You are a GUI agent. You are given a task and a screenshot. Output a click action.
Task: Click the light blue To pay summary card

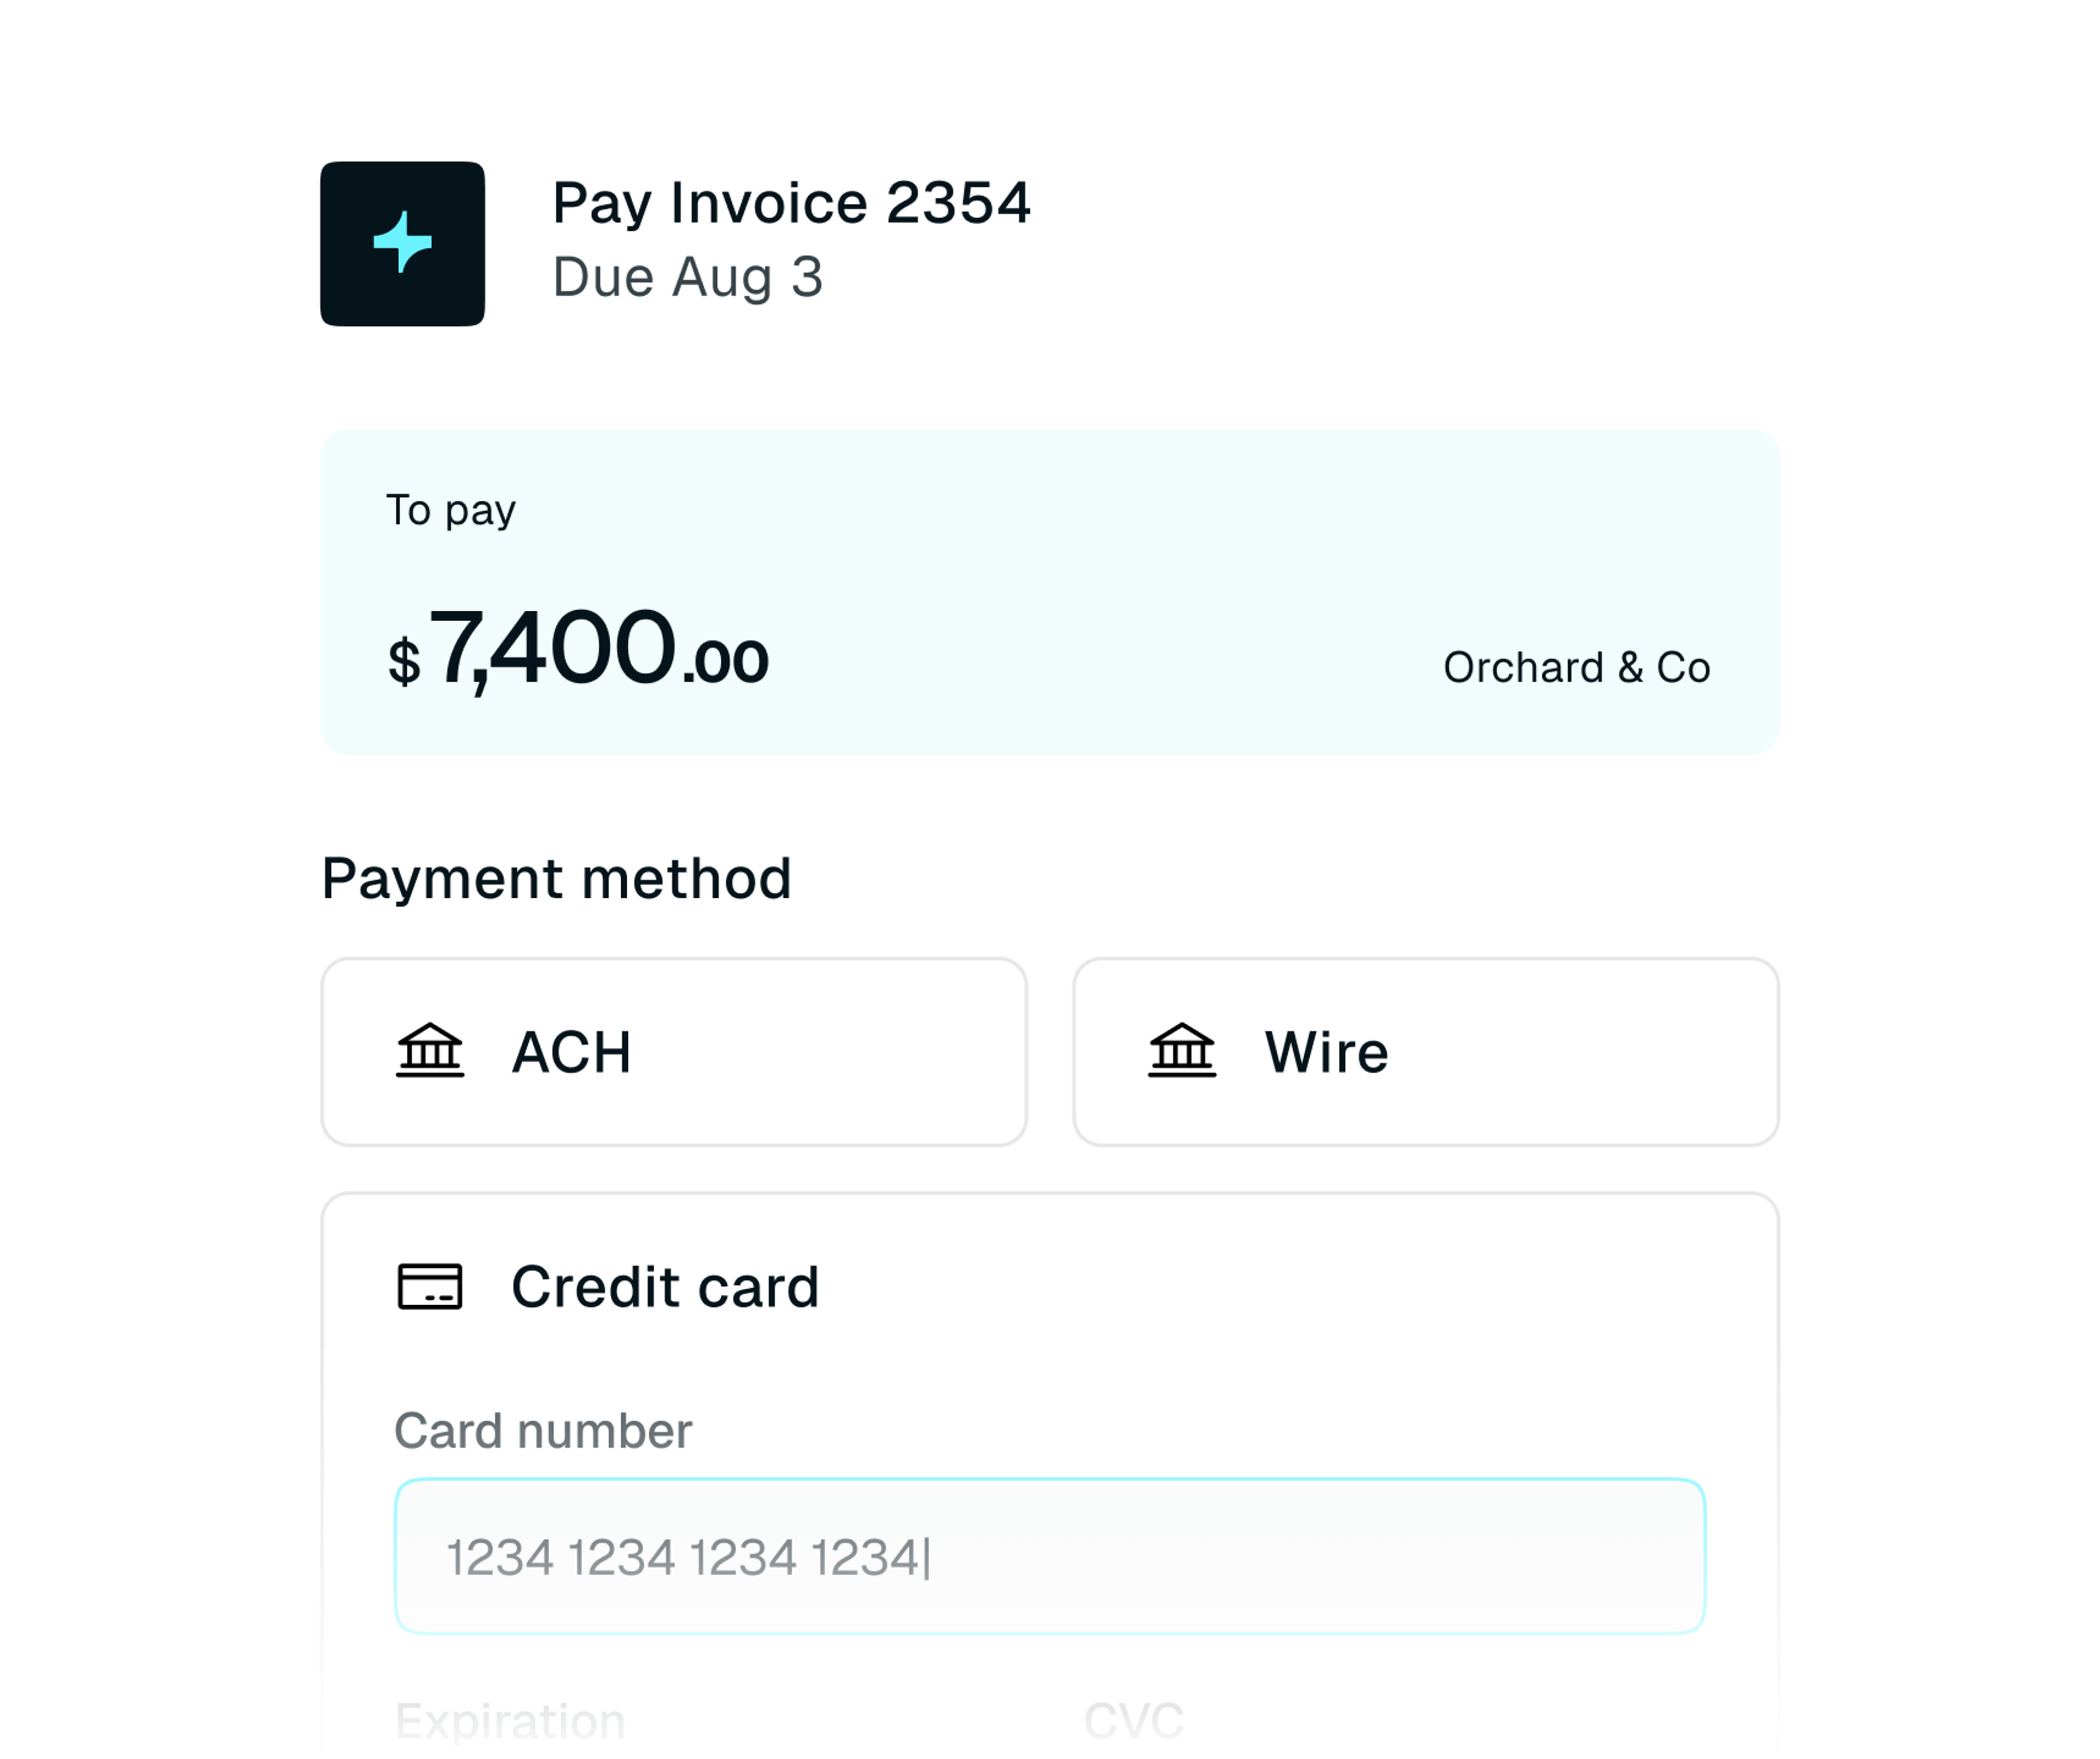1050,592
